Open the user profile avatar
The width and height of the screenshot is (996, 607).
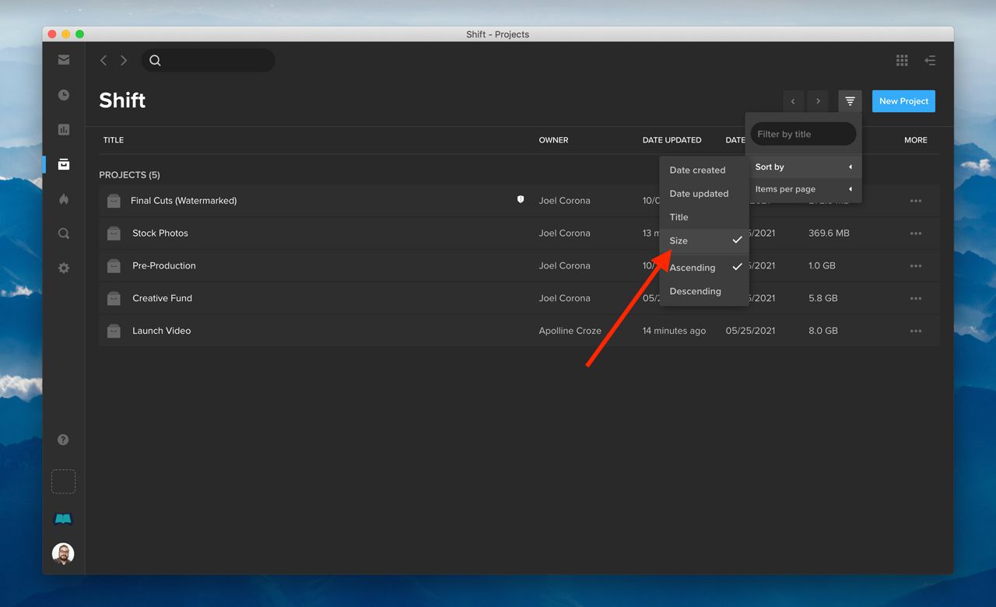point(63,554)
